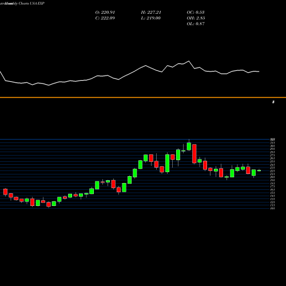
Task: Click the 161 price axis label
Action: (272, 189)
